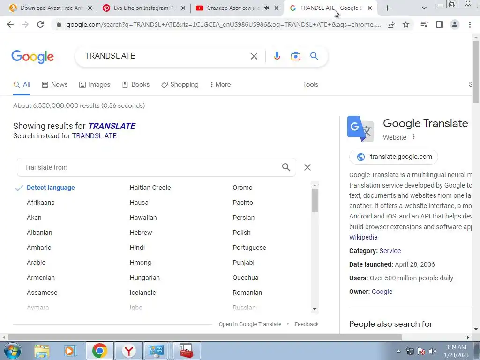Image resolution: width=480 pixels, height=360 pixels.
Task: Mute the YouTube tab via speaker icon
Action: pyautogui.click(x=266, y=8)
